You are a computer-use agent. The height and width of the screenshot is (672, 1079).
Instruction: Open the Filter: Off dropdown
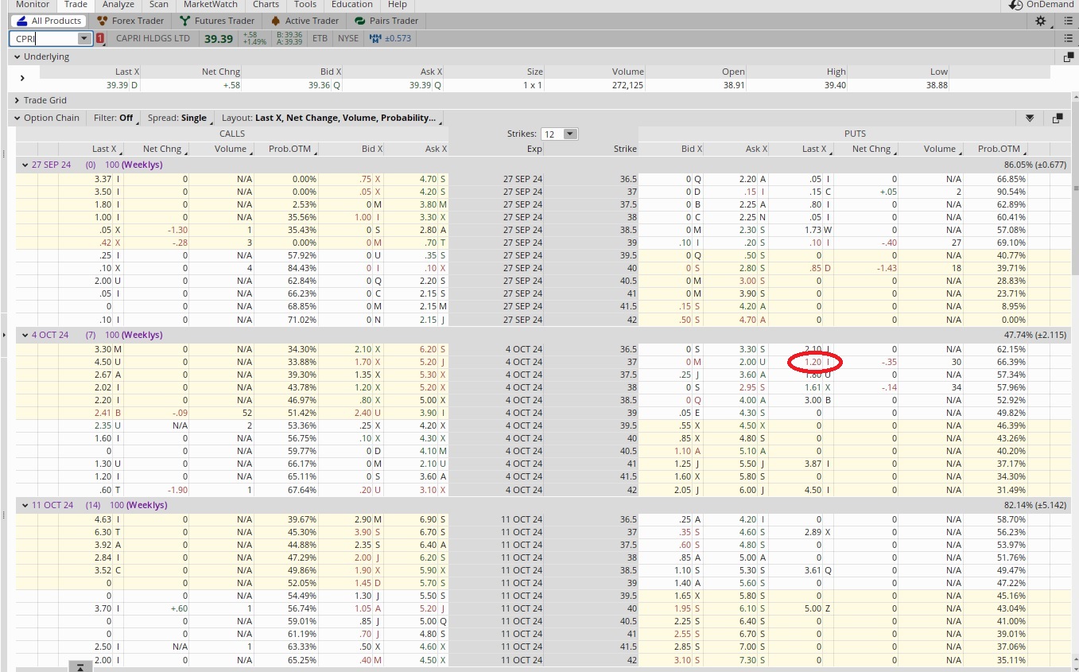click(x=116, y=118)
